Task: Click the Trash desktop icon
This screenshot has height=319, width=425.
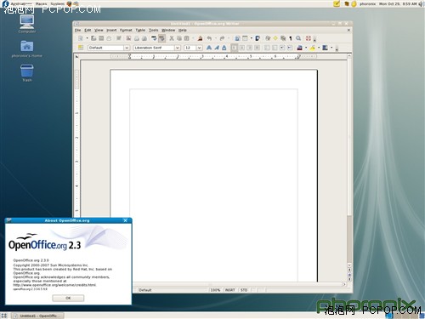Action: tap(27, 73)
